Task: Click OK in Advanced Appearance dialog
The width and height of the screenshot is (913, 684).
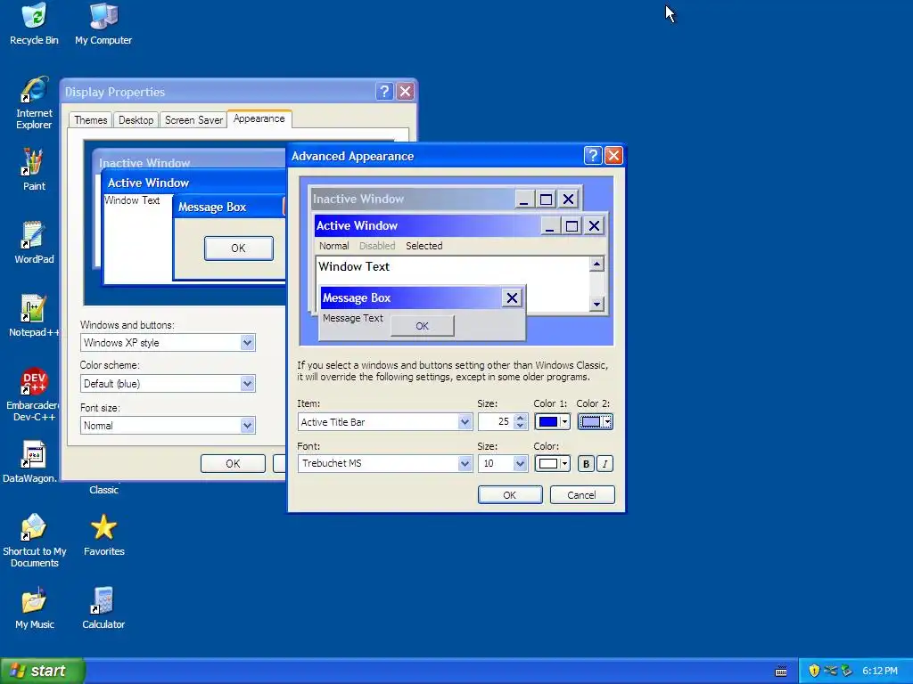Action: [510, 495]
